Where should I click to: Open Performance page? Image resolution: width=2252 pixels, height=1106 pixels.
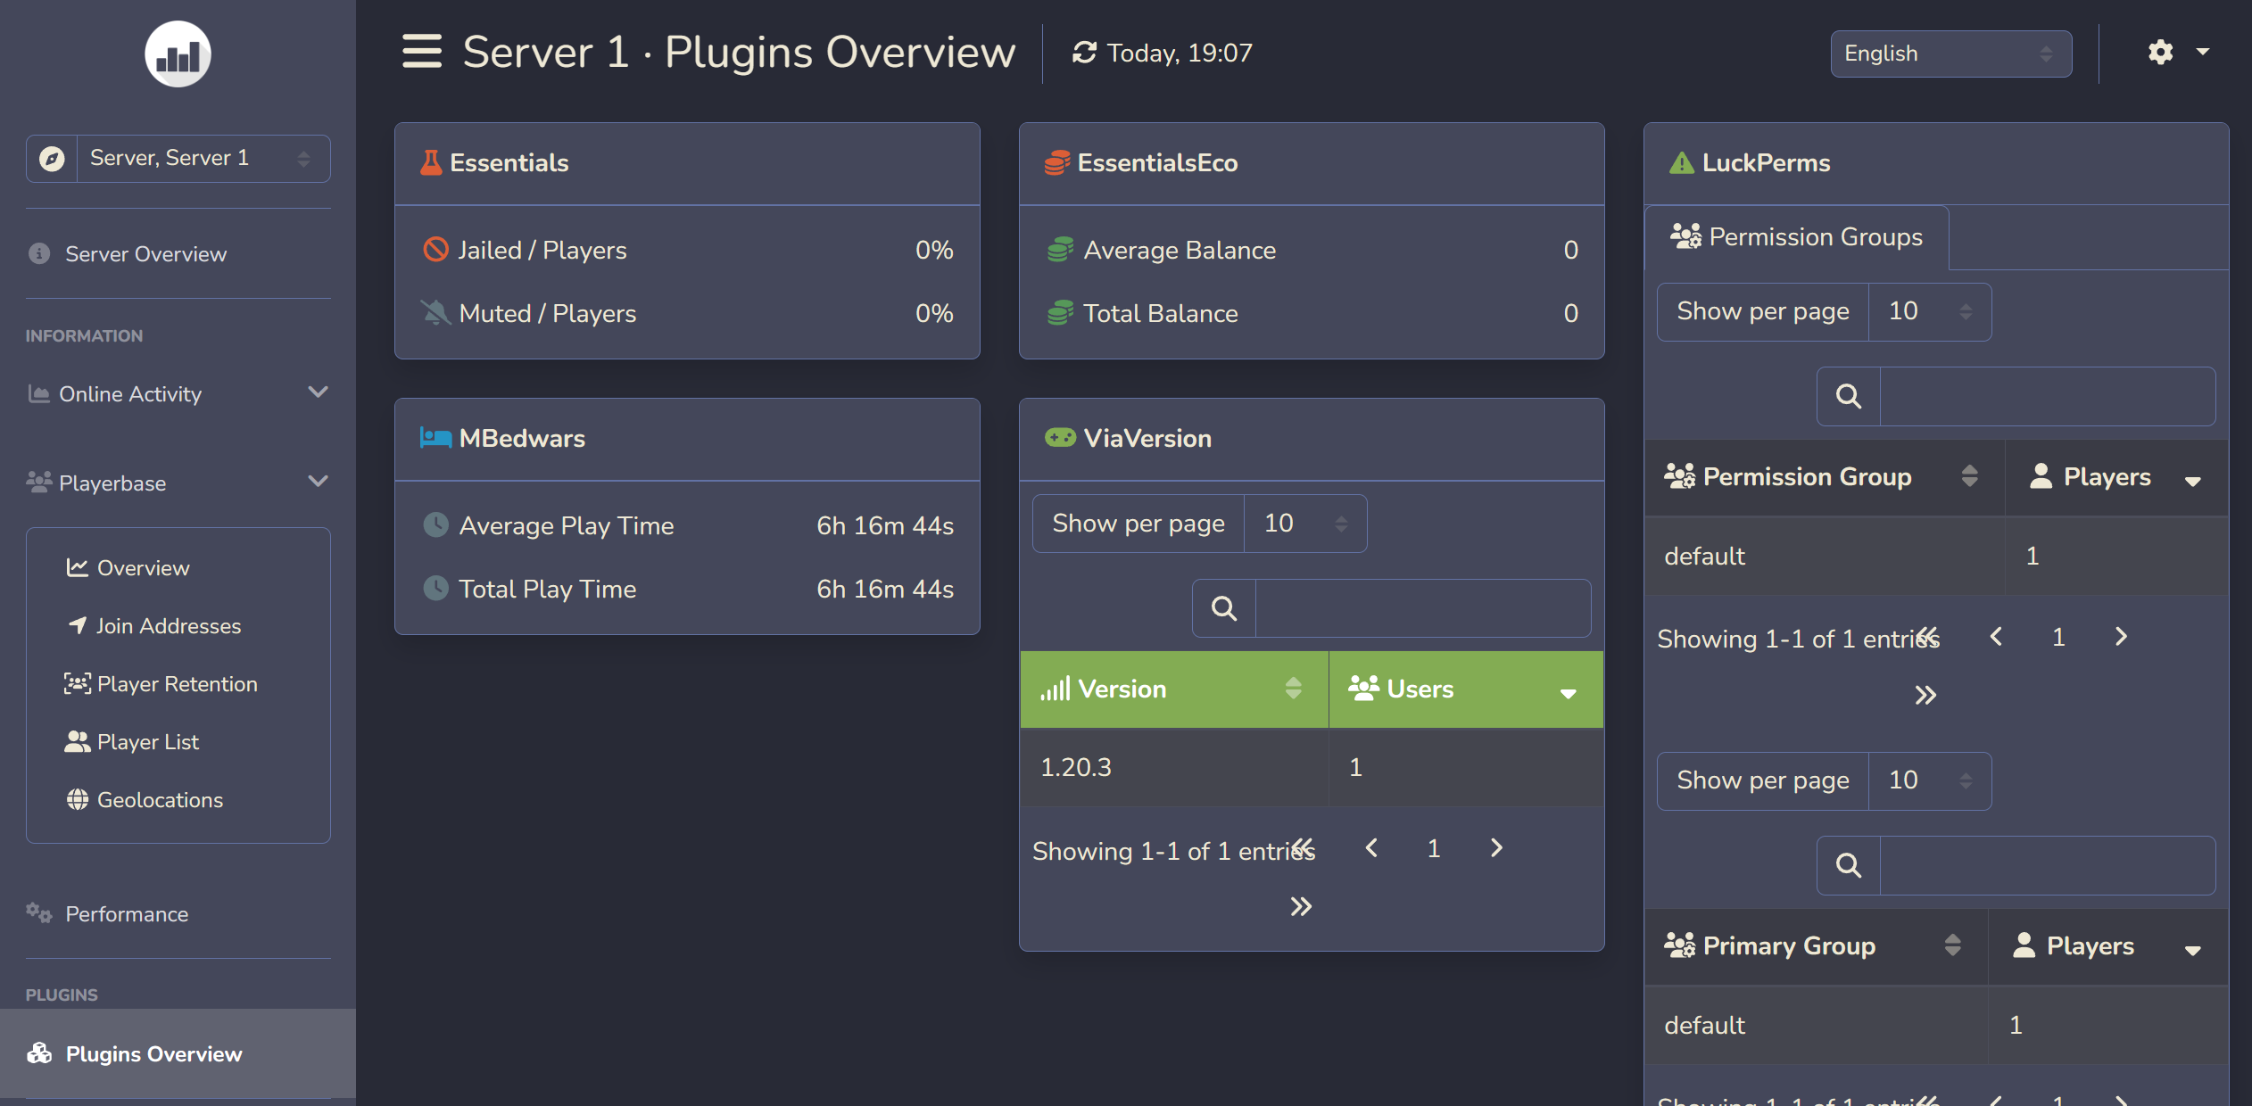pos(127,914)
